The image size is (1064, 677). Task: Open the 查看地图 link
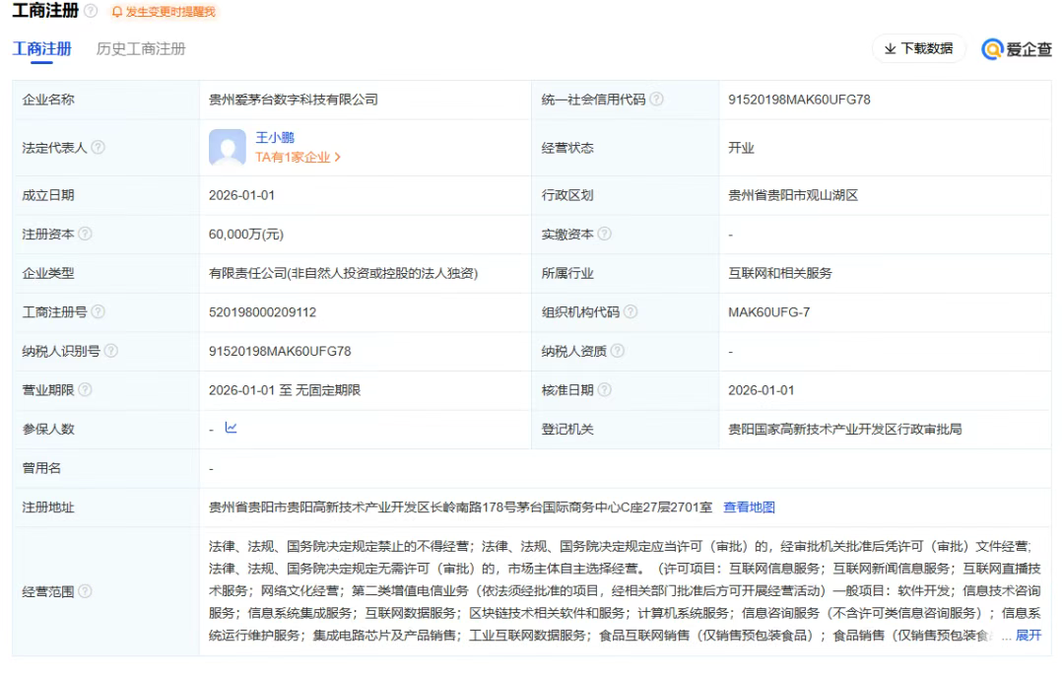[x=749, y=508]
